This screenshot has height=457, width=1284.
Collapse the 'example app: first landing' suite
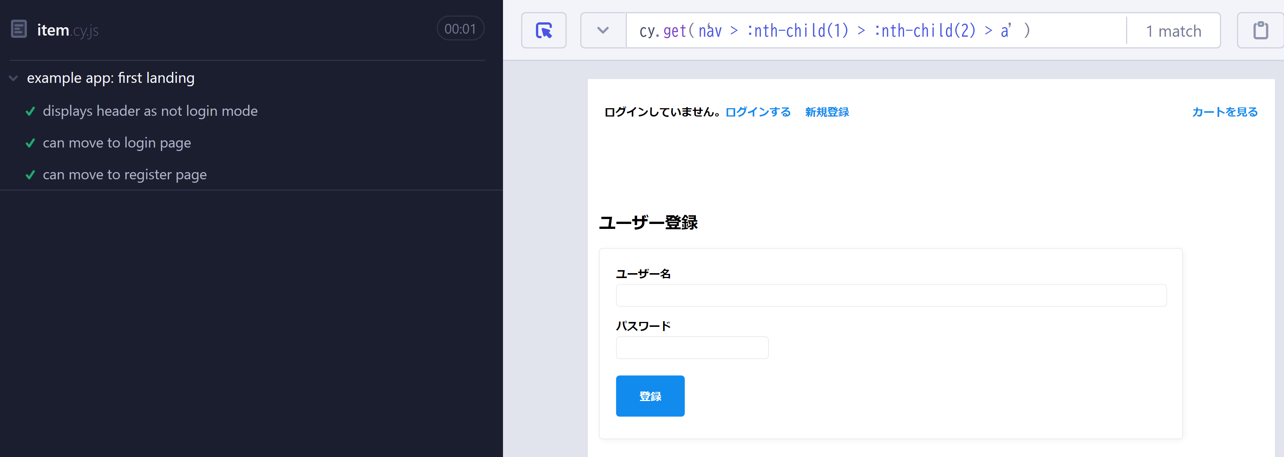click(14, 78)
